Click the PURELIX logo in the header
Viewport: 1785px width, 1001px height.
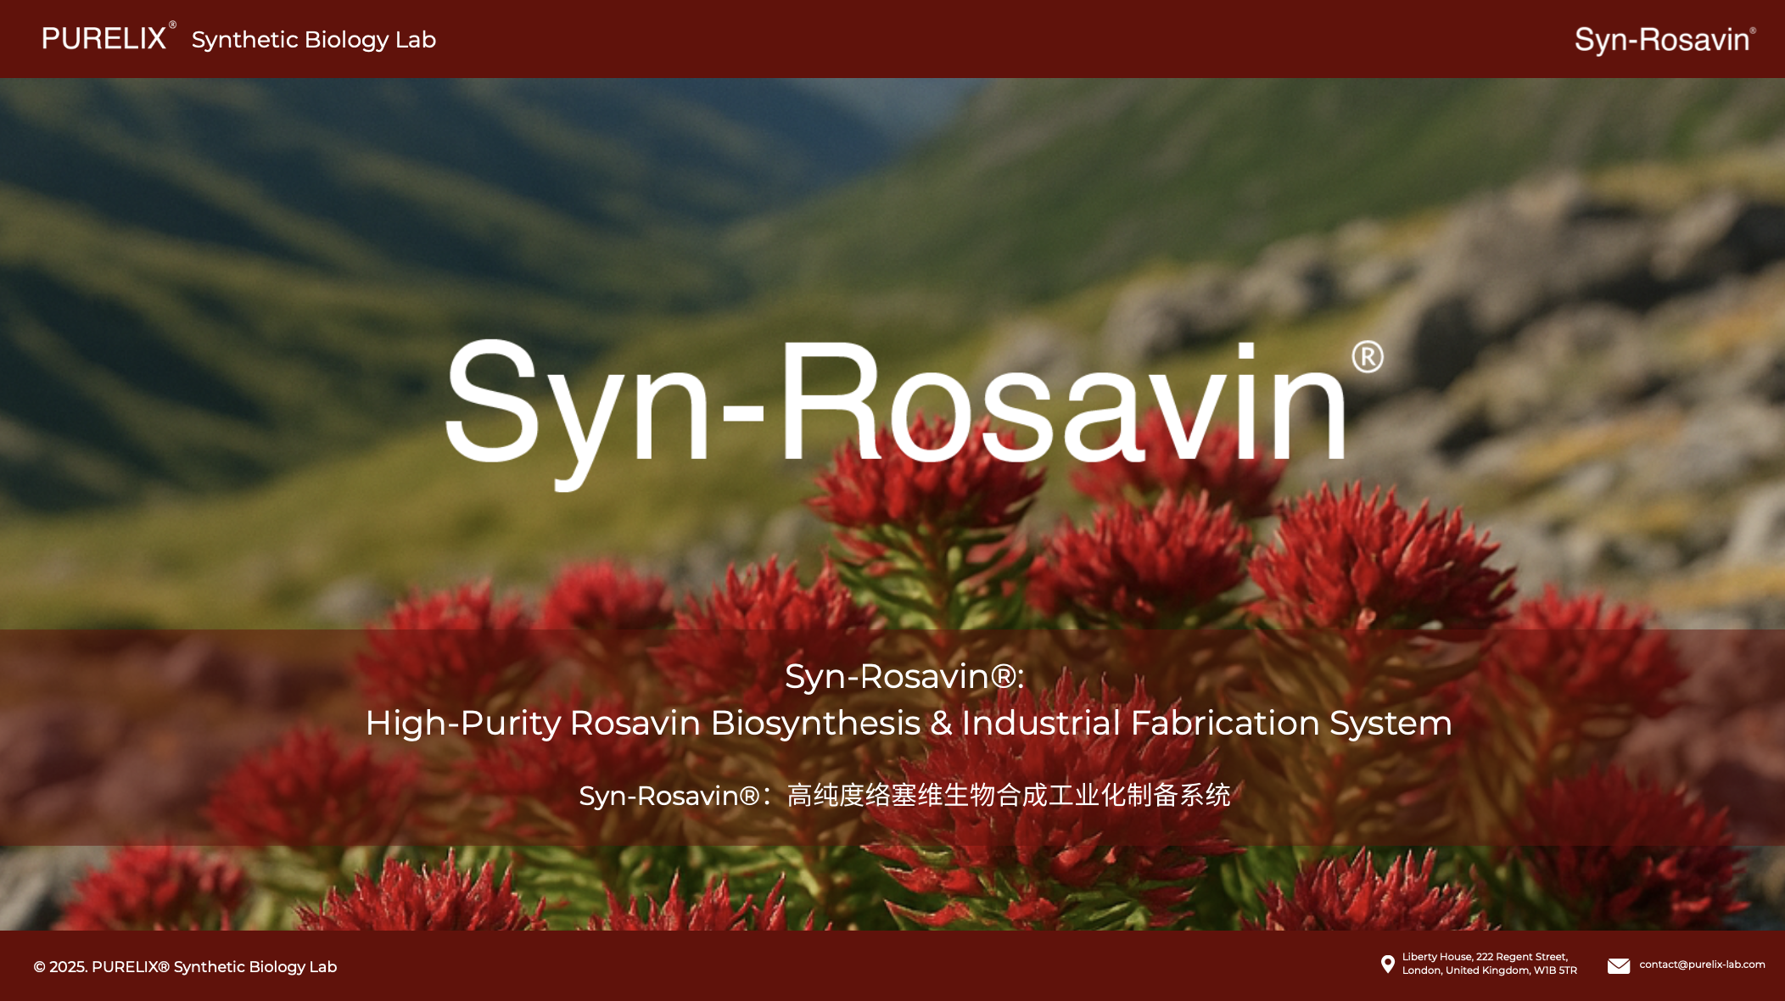[104, 38]
